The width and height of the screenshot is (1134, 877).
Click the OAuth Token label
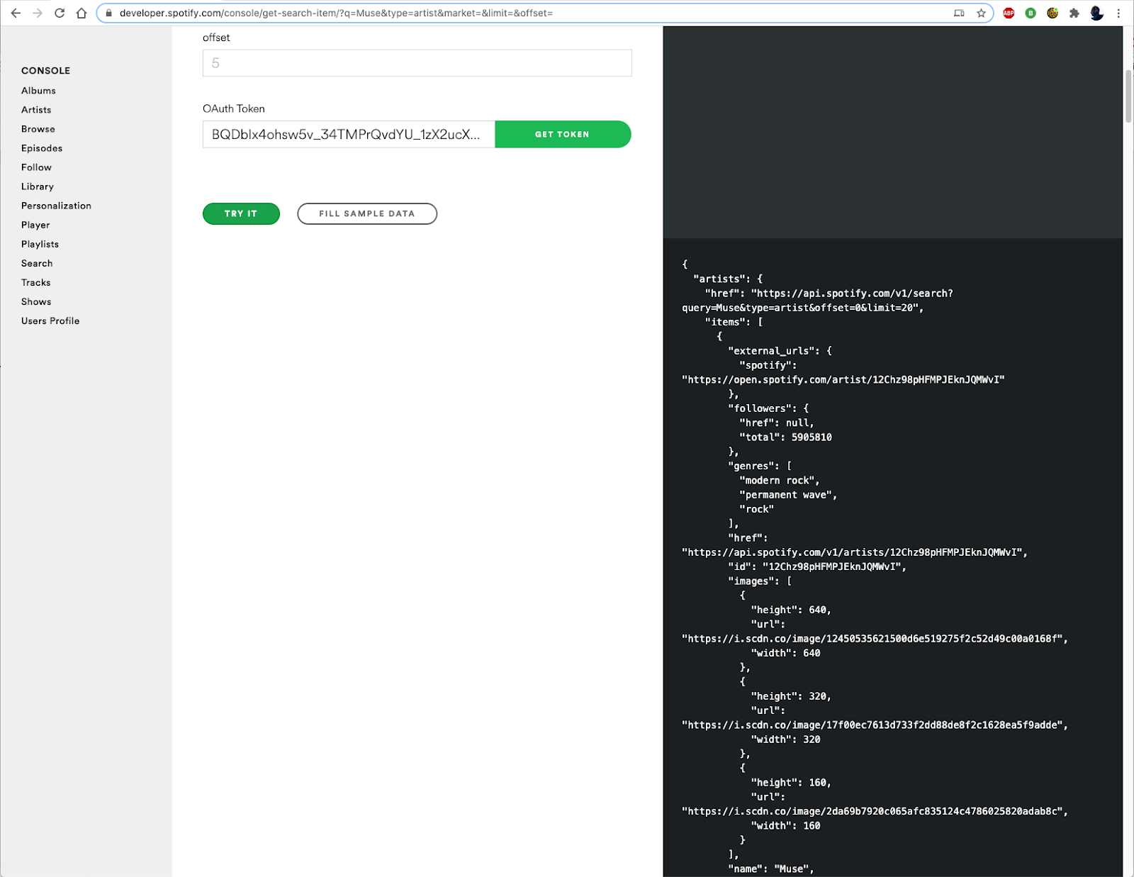point(234,108)
